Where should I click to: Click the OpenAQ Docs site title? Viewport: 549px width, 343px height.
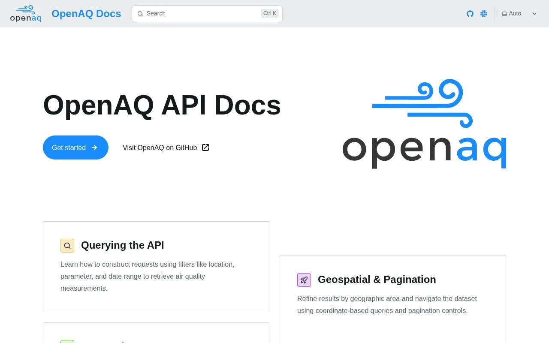pos(86,14)
